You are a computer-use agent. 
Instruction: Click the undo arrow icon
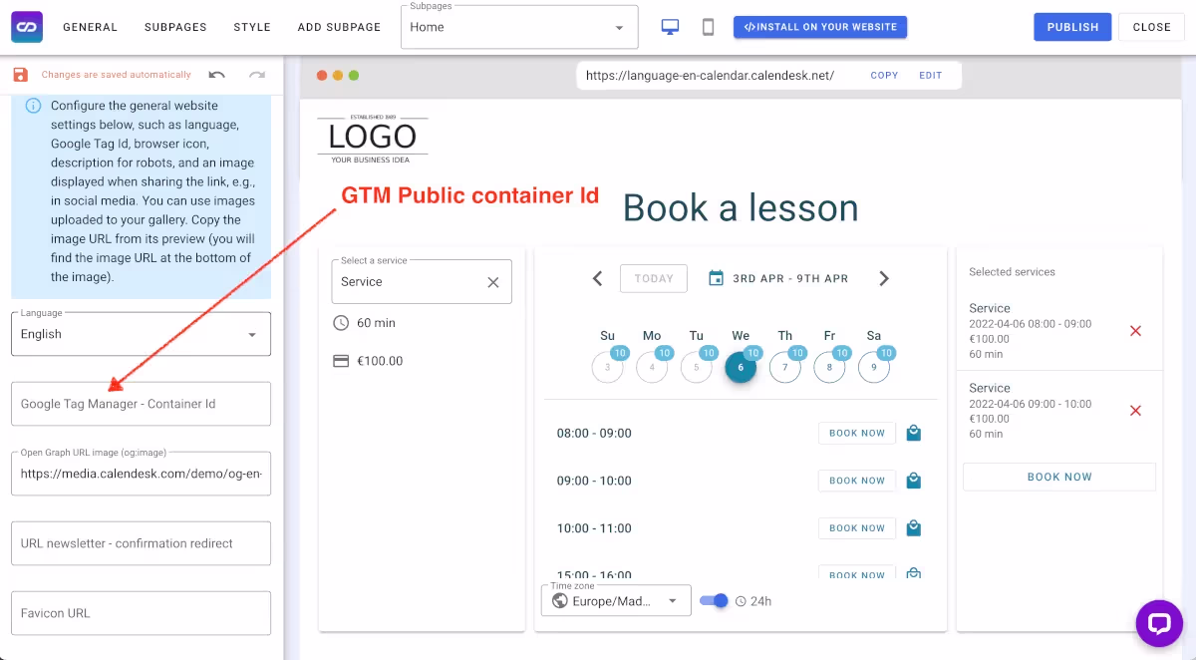(x=217, y=74)
